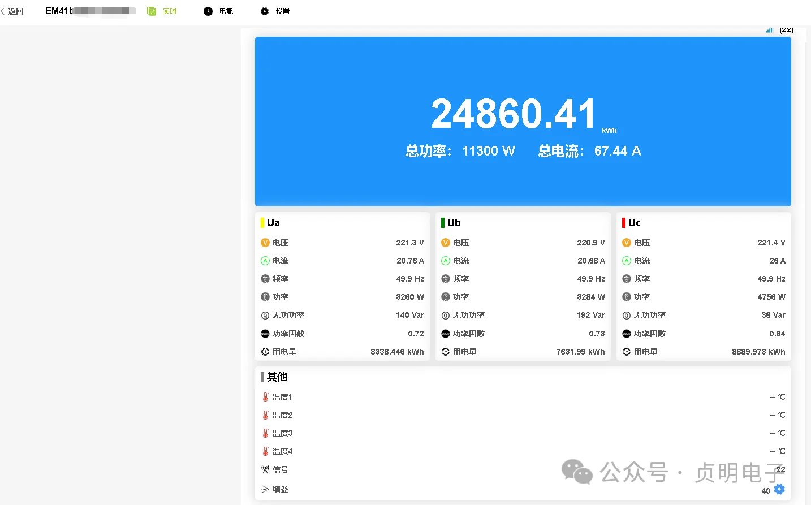The width and height of the screenshot is (811, 505).
Task: Click the total power 11300 W value
Action: coord(489,151)
